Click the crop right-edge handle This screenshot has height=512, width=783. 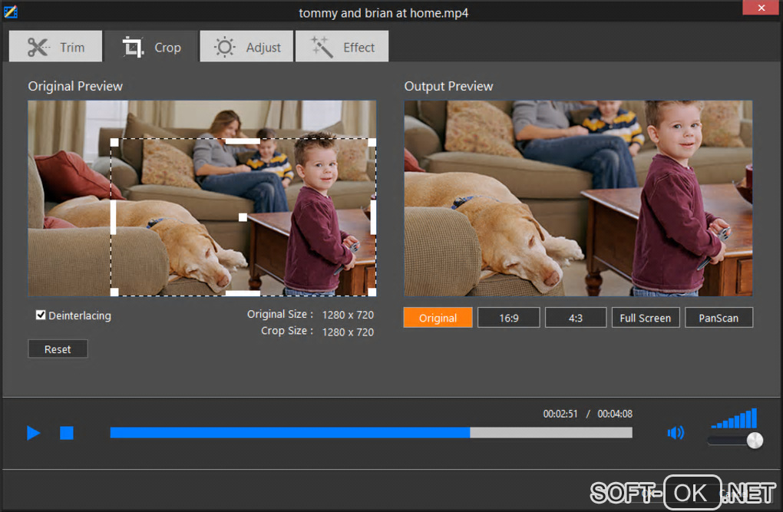click(x=373, y=217)
